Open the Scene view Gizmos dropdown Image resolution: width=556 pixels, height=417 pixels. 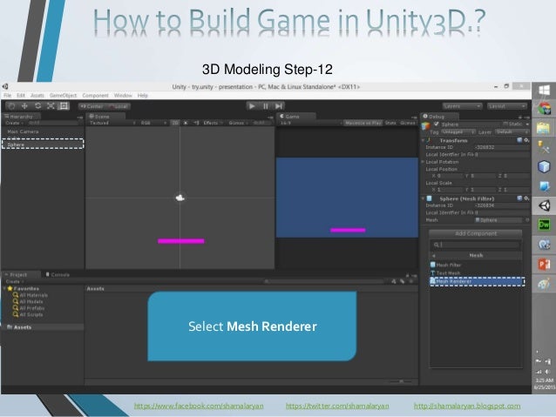238,123
